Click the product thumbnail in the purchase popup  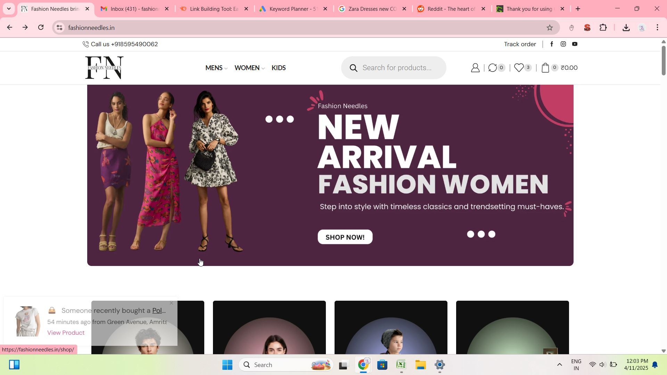click(x=28, y=322)
